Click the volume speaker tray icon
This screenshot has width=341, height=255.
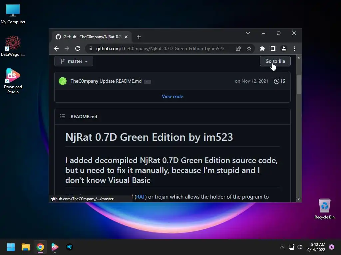[300, 247]
